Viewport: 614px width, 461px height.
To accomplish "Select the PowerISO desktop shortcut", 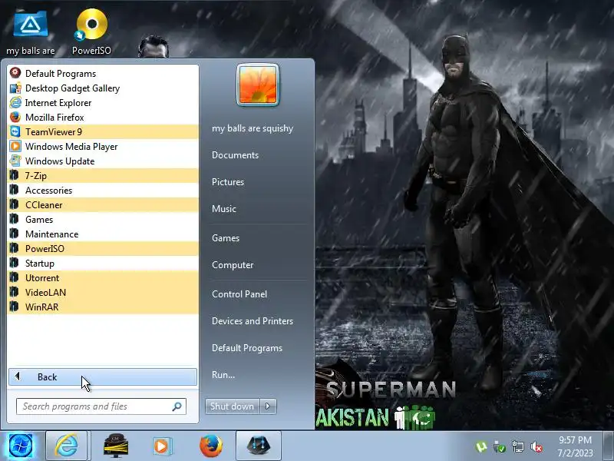I will [x=91, y=32].
